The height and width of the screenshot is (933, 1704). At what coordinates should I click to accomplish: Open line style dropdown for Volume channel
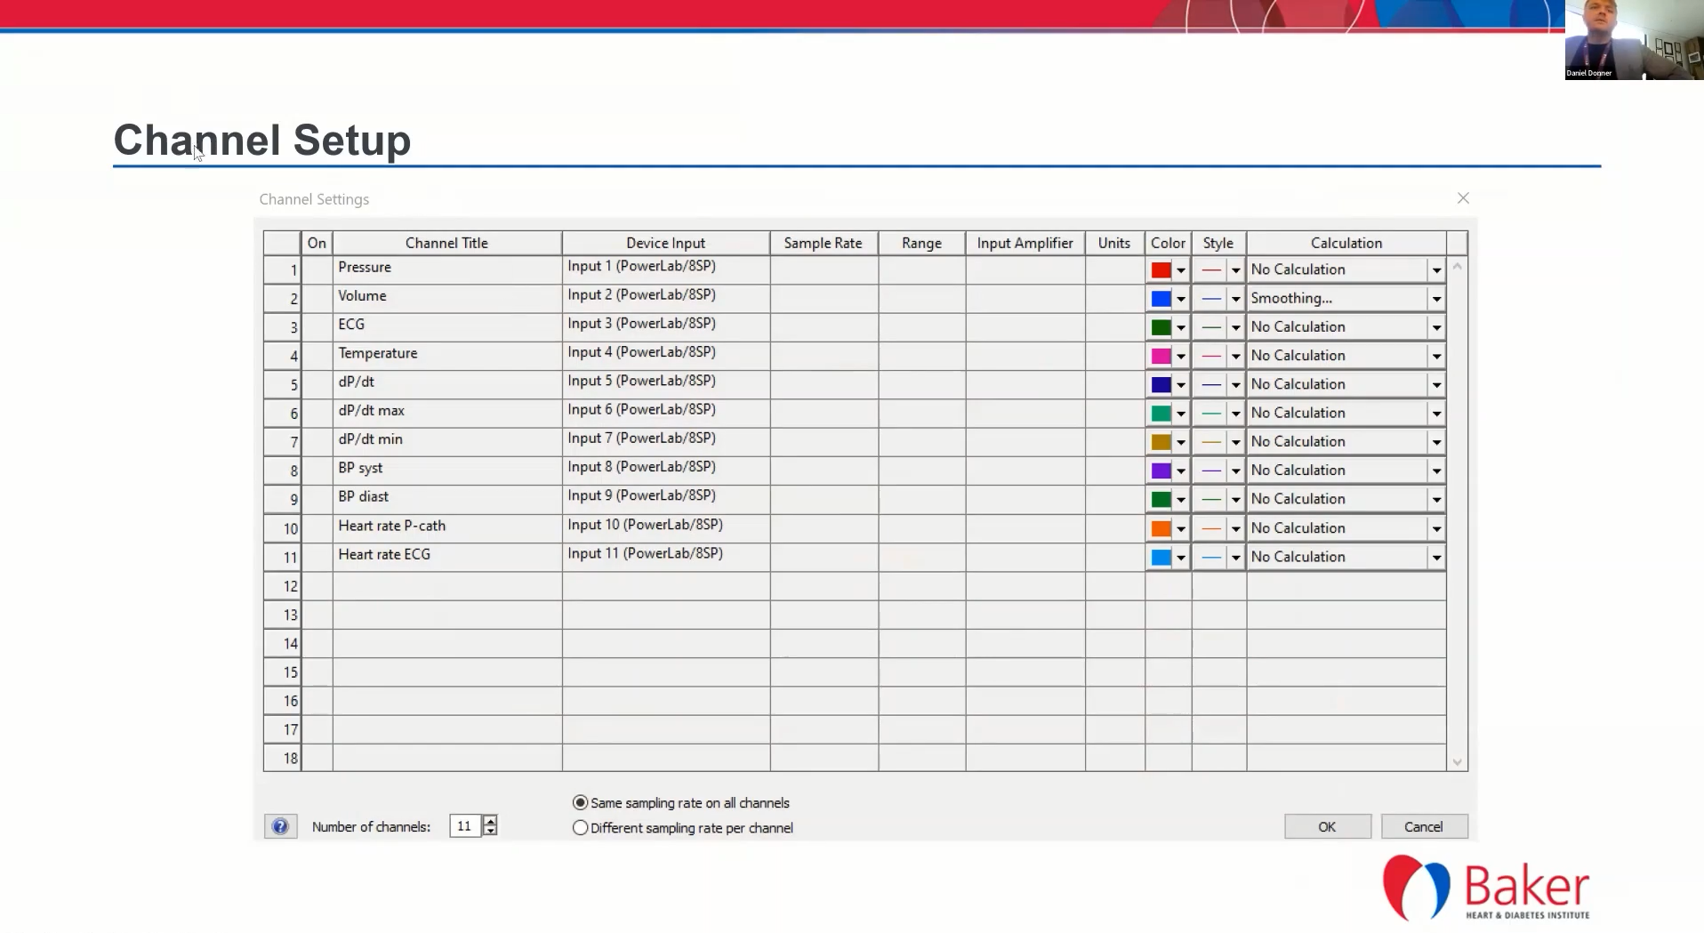click(x=1235, y=299)
